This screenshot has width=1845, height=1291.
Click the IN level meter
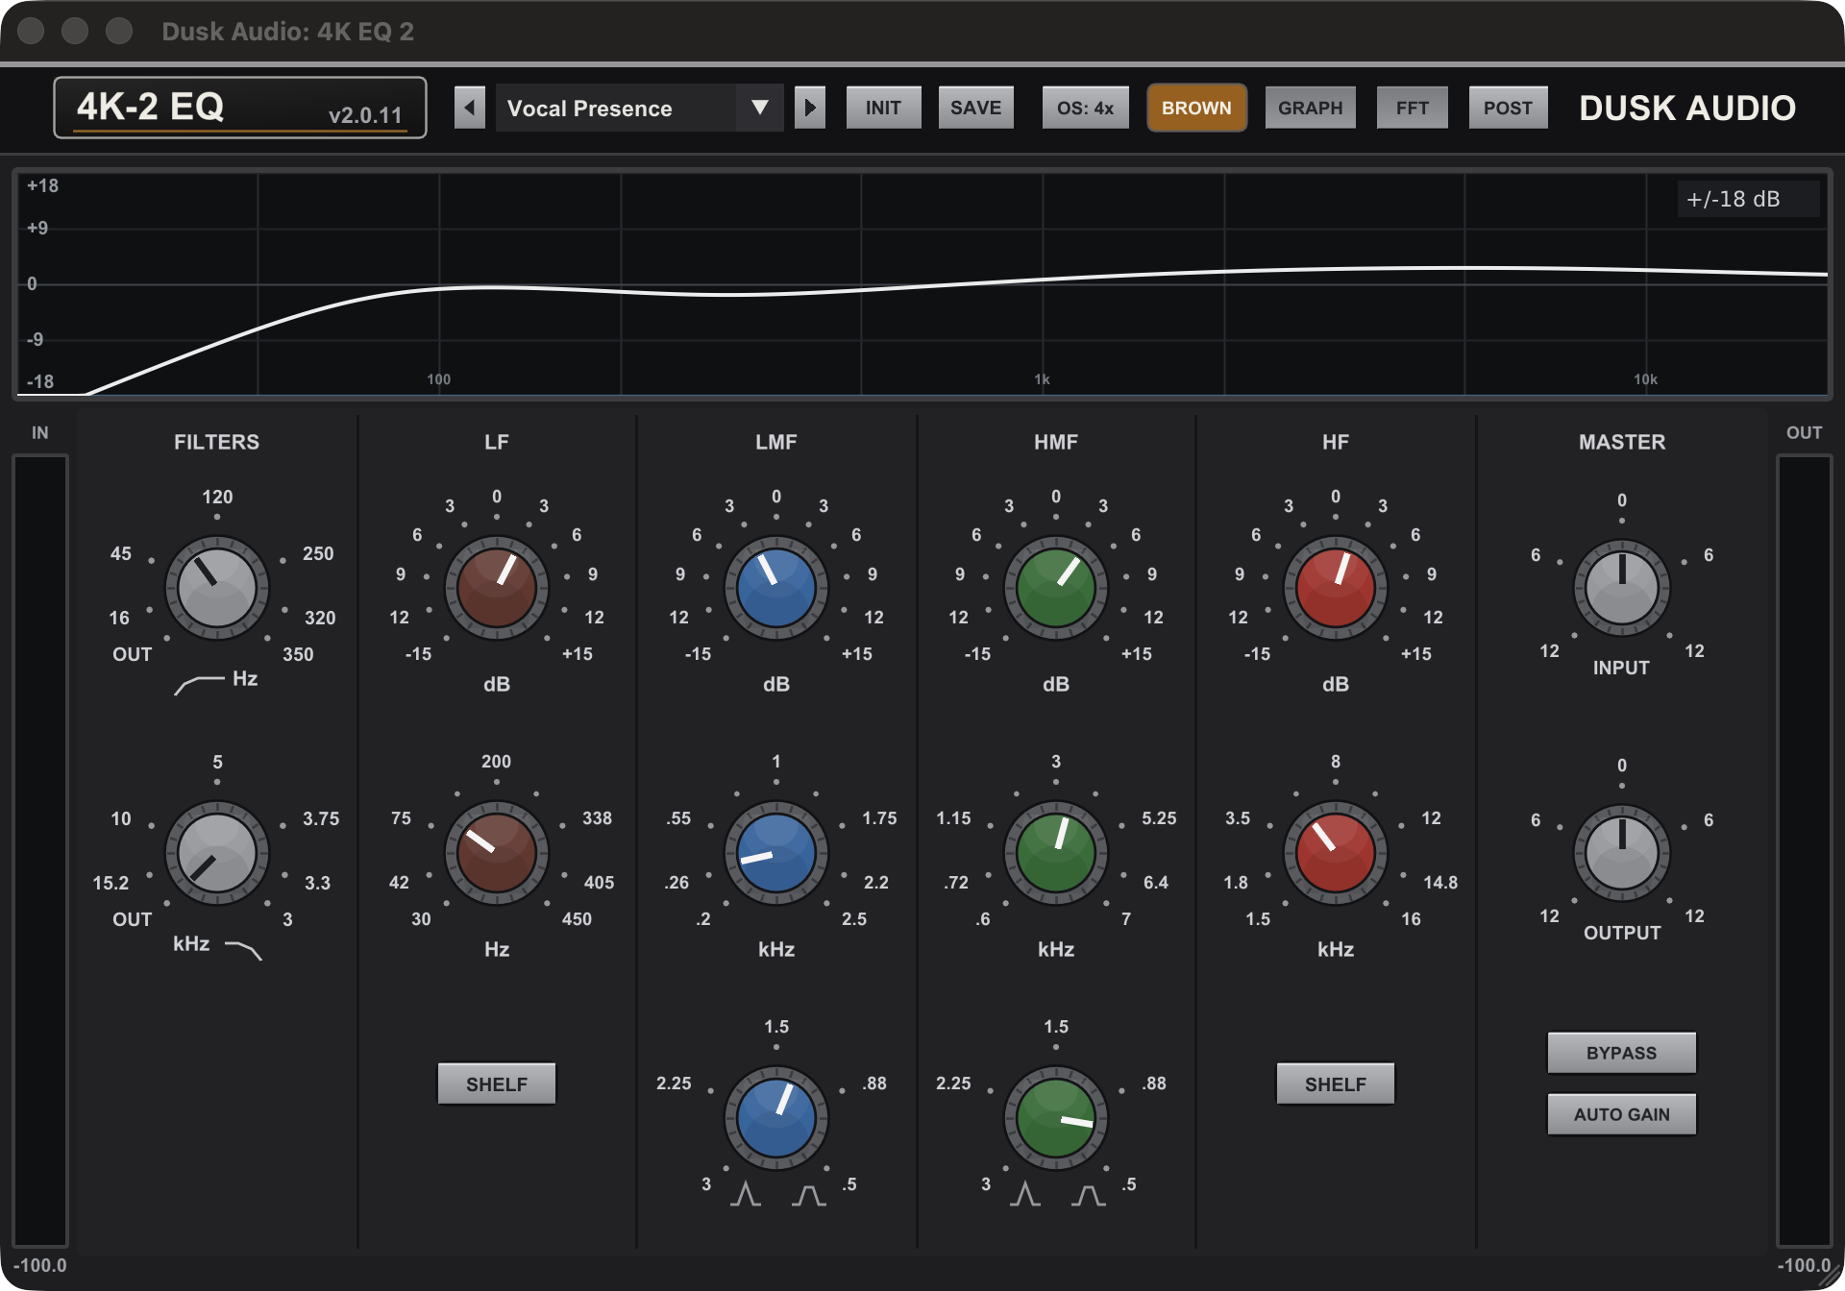(40, 850)
